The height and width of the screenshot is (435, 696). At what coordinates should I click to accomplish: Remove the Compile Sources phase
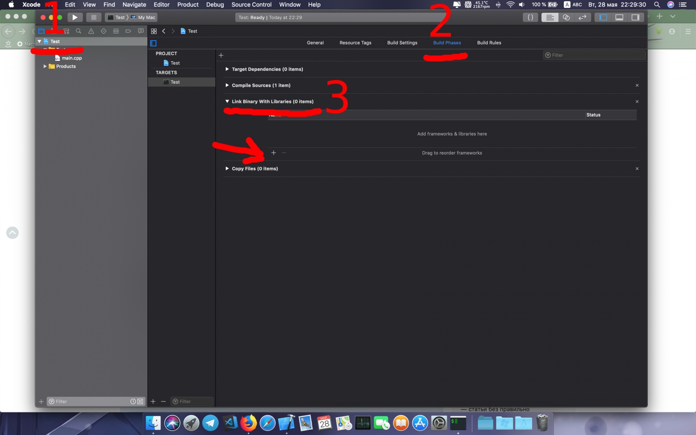637,85
